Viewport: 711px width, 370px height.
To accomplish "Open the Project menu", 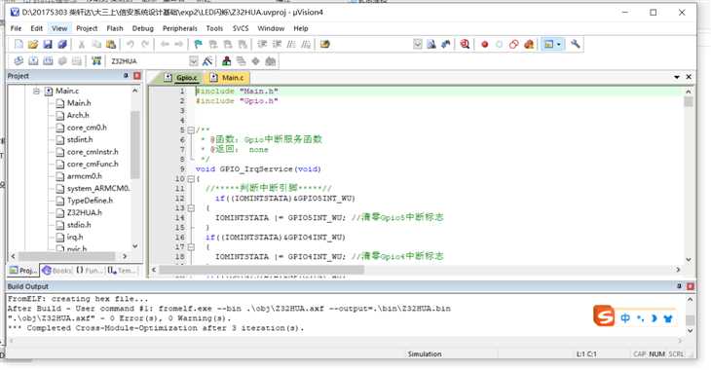I will [x=87, y=28].
